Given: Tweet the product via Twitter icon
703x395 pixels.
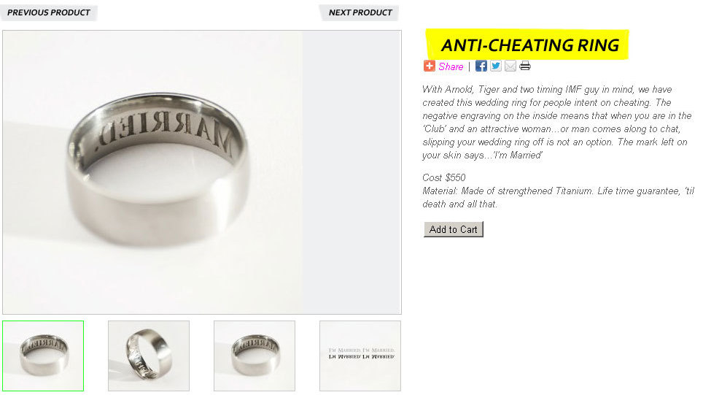Looking at the screenshot, I should tap(496, 66).
